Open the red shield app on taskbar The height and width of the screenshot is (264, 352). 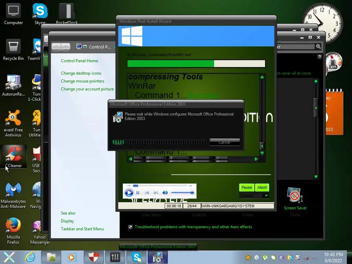[93, 257]
